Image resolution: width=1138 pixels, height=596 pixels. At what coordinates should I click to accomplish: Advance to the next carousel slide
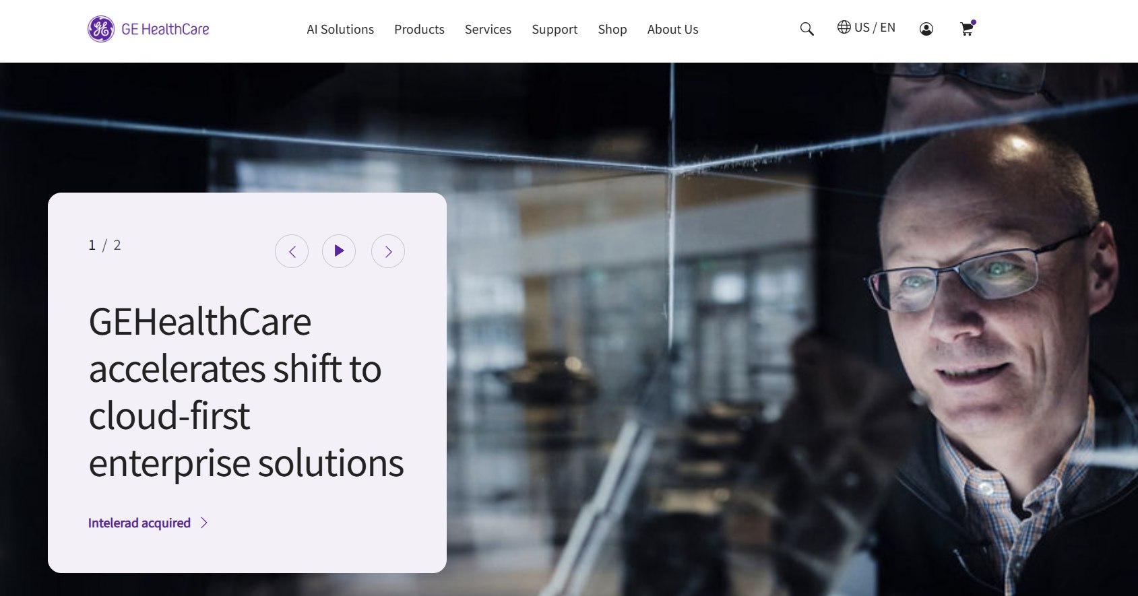pos(388,251)
